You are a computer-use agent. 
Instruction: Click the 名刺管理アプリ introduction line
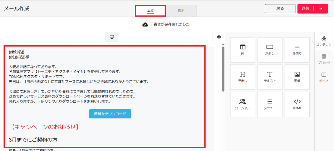pos(65,72)
